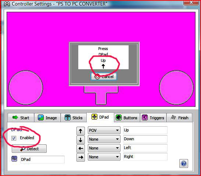This screenshot has width=201, height=176.
Task: Switch to the Buttons tab
Action: click(x=127, y=118)
